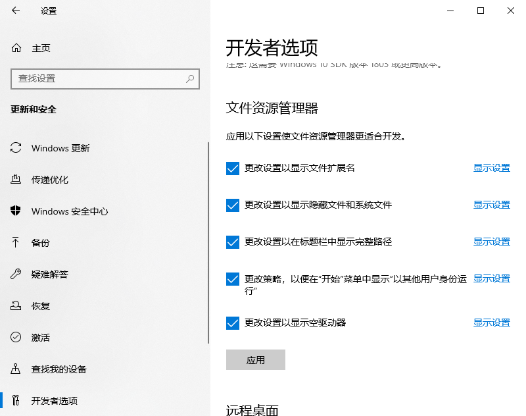Open 显示设置 link for 以其他用户身份运行

point(491,278)
